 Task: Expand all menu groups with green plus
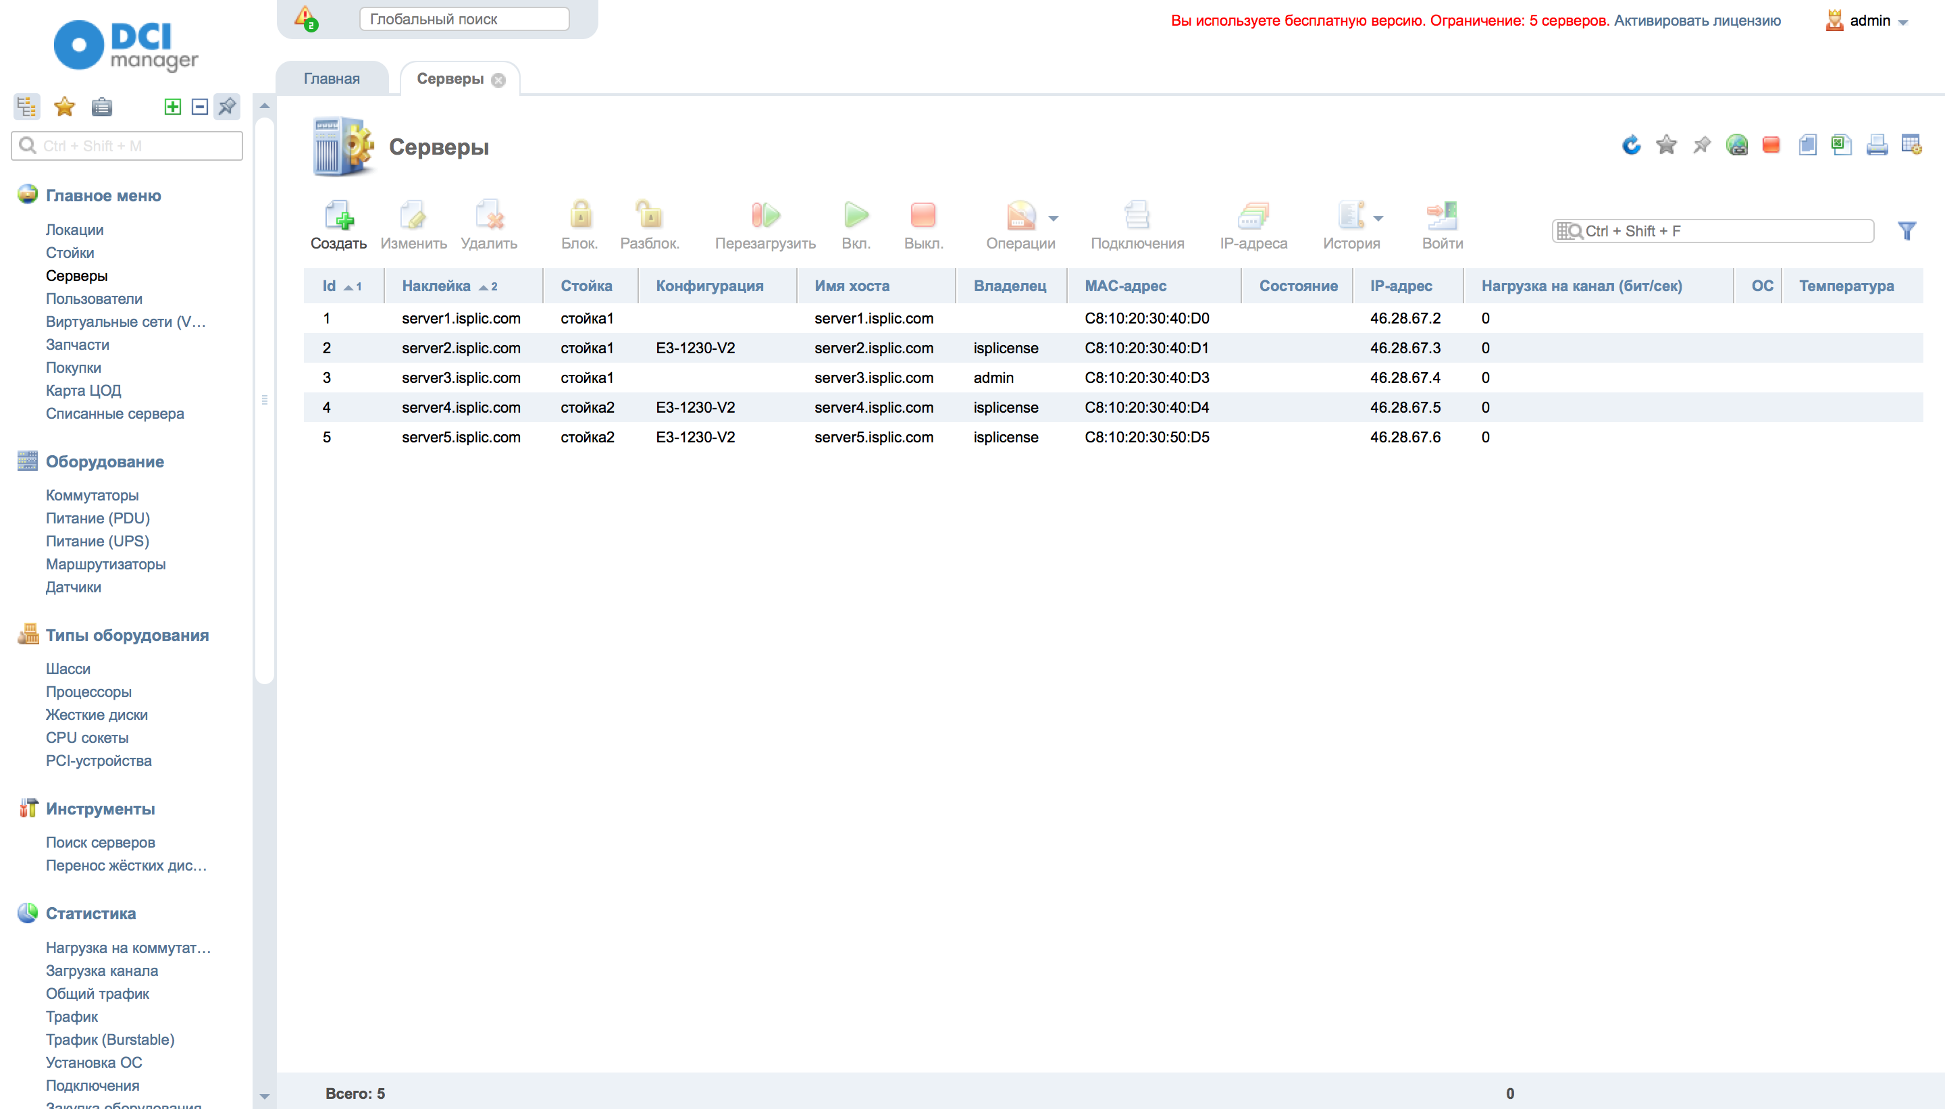coord(173,107)
